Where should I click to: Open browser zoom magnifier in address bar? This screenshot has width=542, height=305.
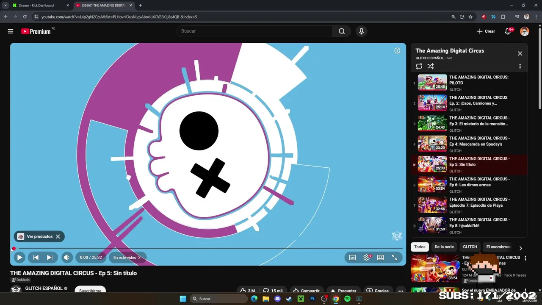(x=453, y=17)
